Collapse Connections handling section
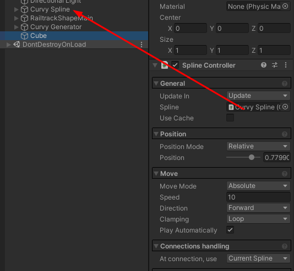The height and width of the screenshot is (271, 294). (156, 246)
